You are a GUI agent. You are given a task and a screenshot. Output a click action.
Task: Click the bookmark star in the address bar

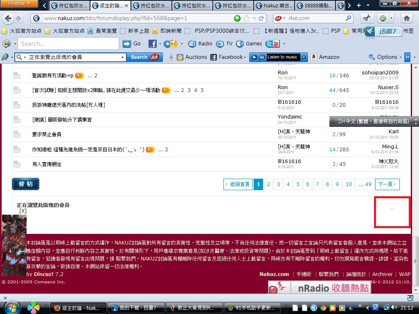(246, 18)
